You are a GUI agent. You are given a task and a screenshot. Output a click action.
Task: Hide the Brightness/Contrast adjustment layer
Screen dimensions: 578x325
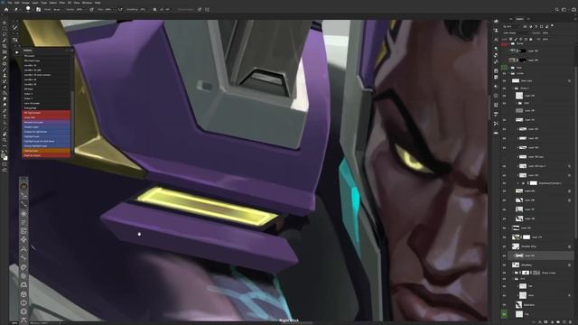[x=504, y=183]
